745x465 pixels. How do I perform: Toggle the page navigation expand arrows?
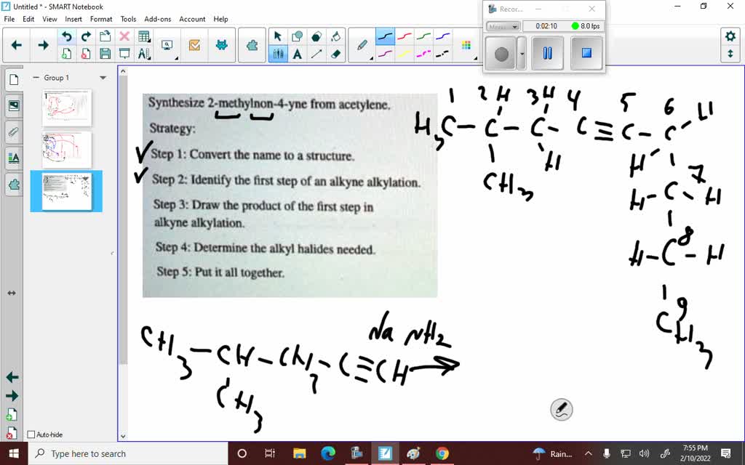10,293
